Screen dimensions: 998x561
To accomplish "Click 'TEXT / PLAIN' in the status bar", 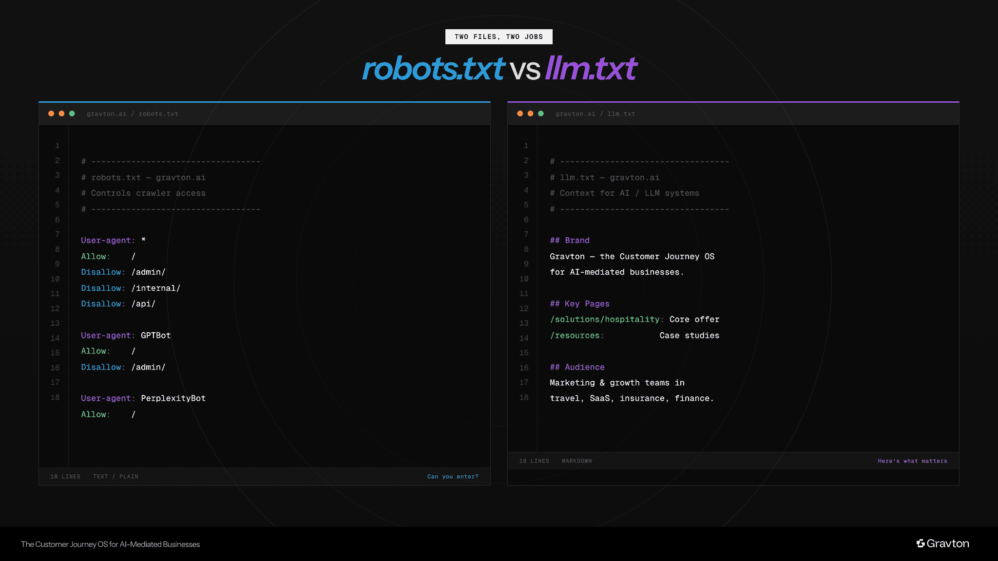I will (x=115, y=476).
